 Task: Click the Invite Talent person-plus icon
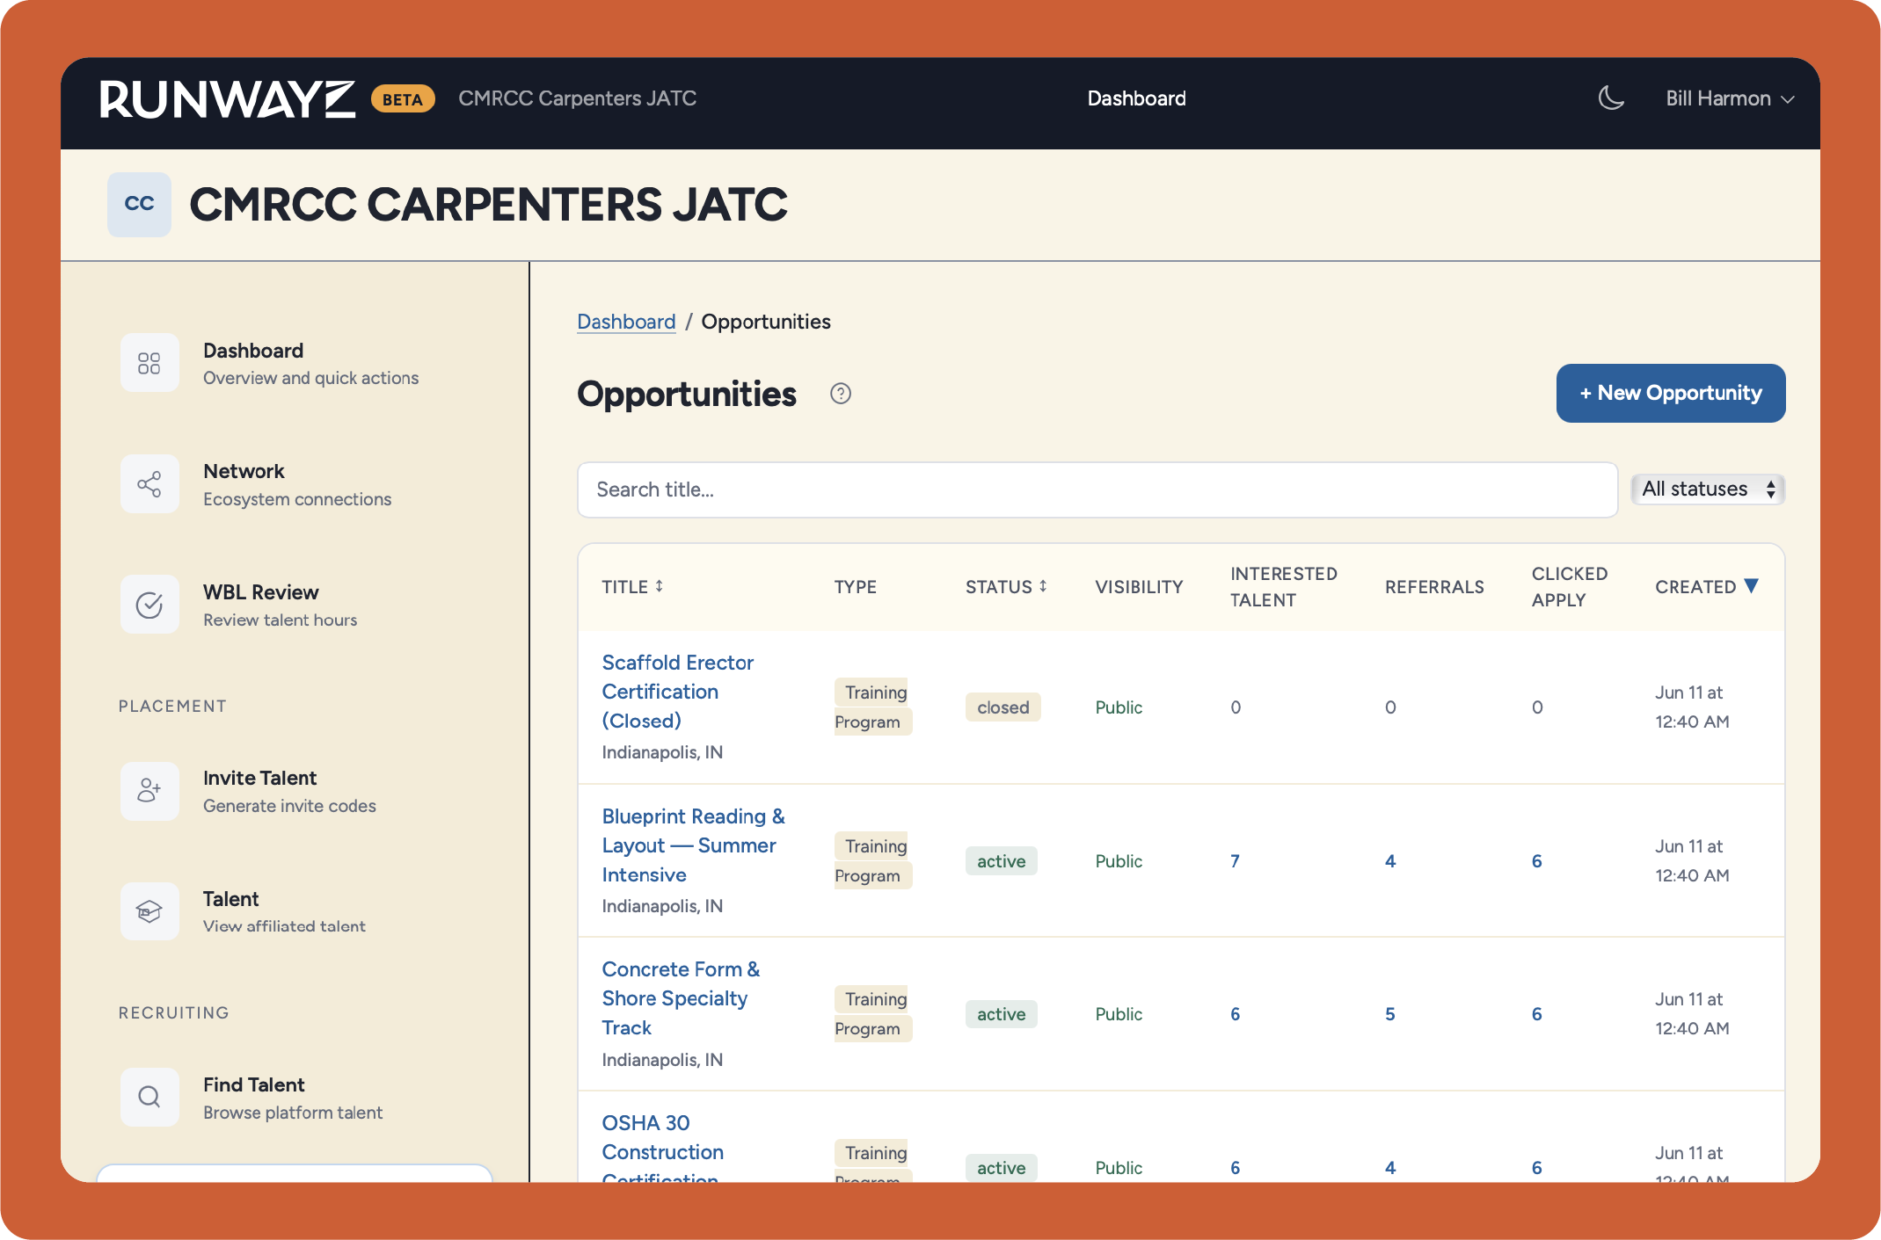(149, 791)
